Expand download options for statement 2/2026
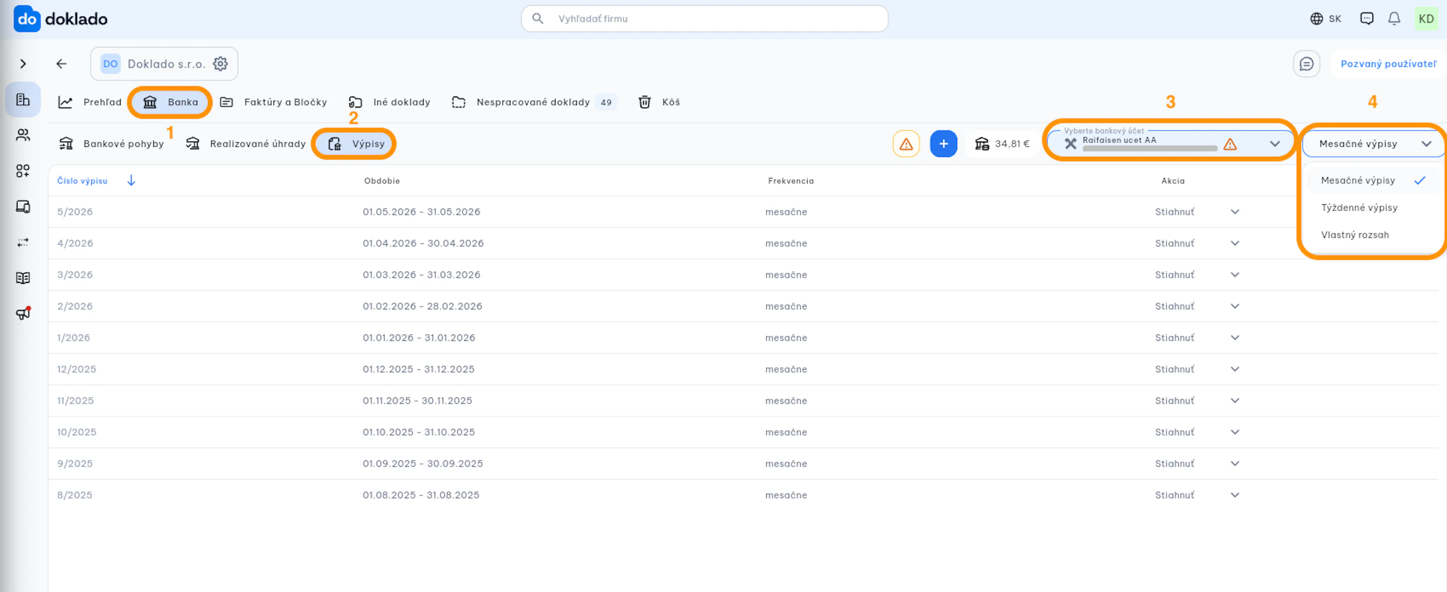The image size is (1447, 592). coord(1235,307)
